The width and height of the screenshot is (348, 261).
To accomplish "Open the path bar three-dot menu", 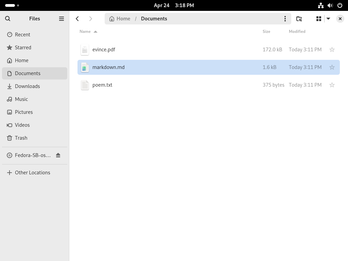I will point(285,19).
